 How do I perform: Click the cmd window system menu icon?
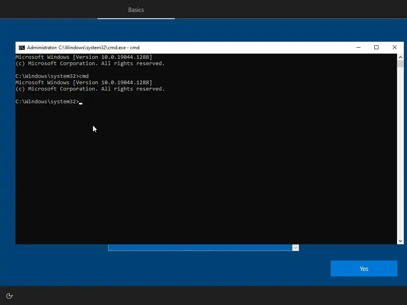point(22,48)
